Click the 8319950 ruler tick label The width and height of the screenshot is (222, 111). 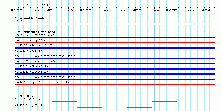(68, 10)
